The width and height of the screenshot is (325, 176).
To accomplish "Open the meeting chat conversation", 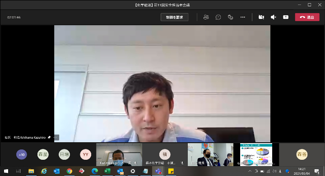I will (x=218, y=17).
